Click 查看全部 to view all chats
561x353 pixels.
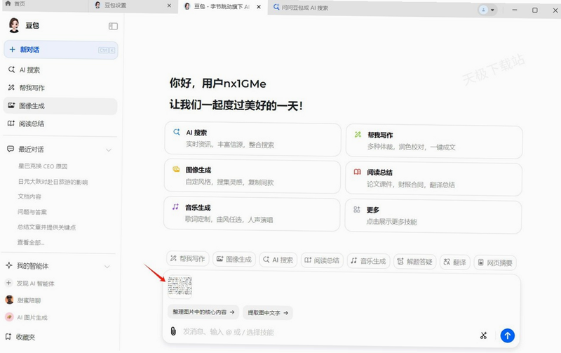31,243
